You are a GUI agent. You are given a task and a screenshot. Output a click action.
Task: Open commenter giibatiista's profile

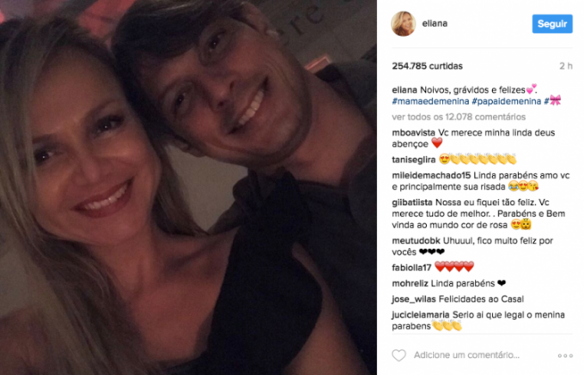[x=412, y=203]
